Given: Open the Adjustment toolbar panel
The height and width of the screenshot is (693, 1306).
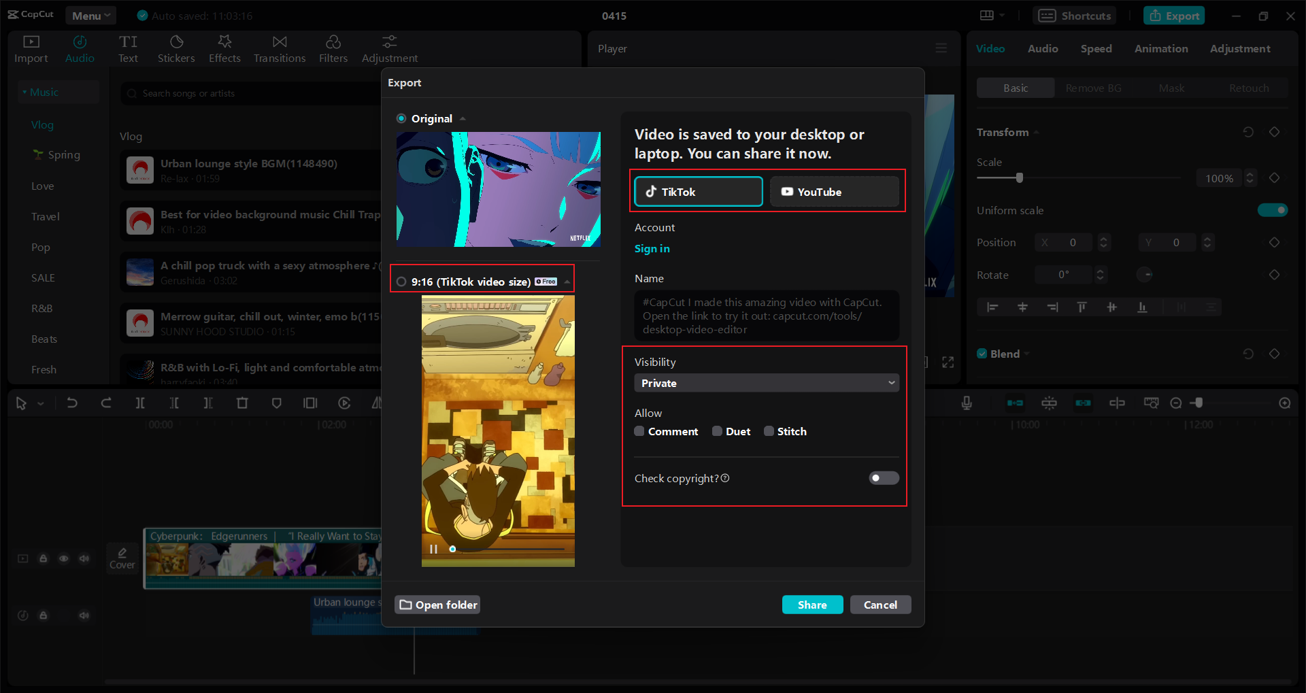Looking at the screenshot, I should pos(390,49).
